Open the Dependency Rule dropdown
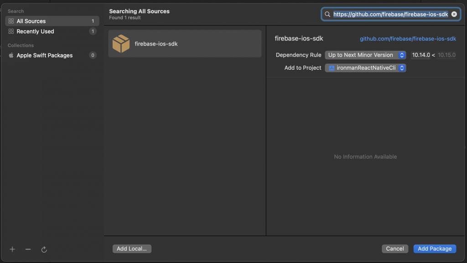This screenshot has width=467, height=263. coord(365,55)
